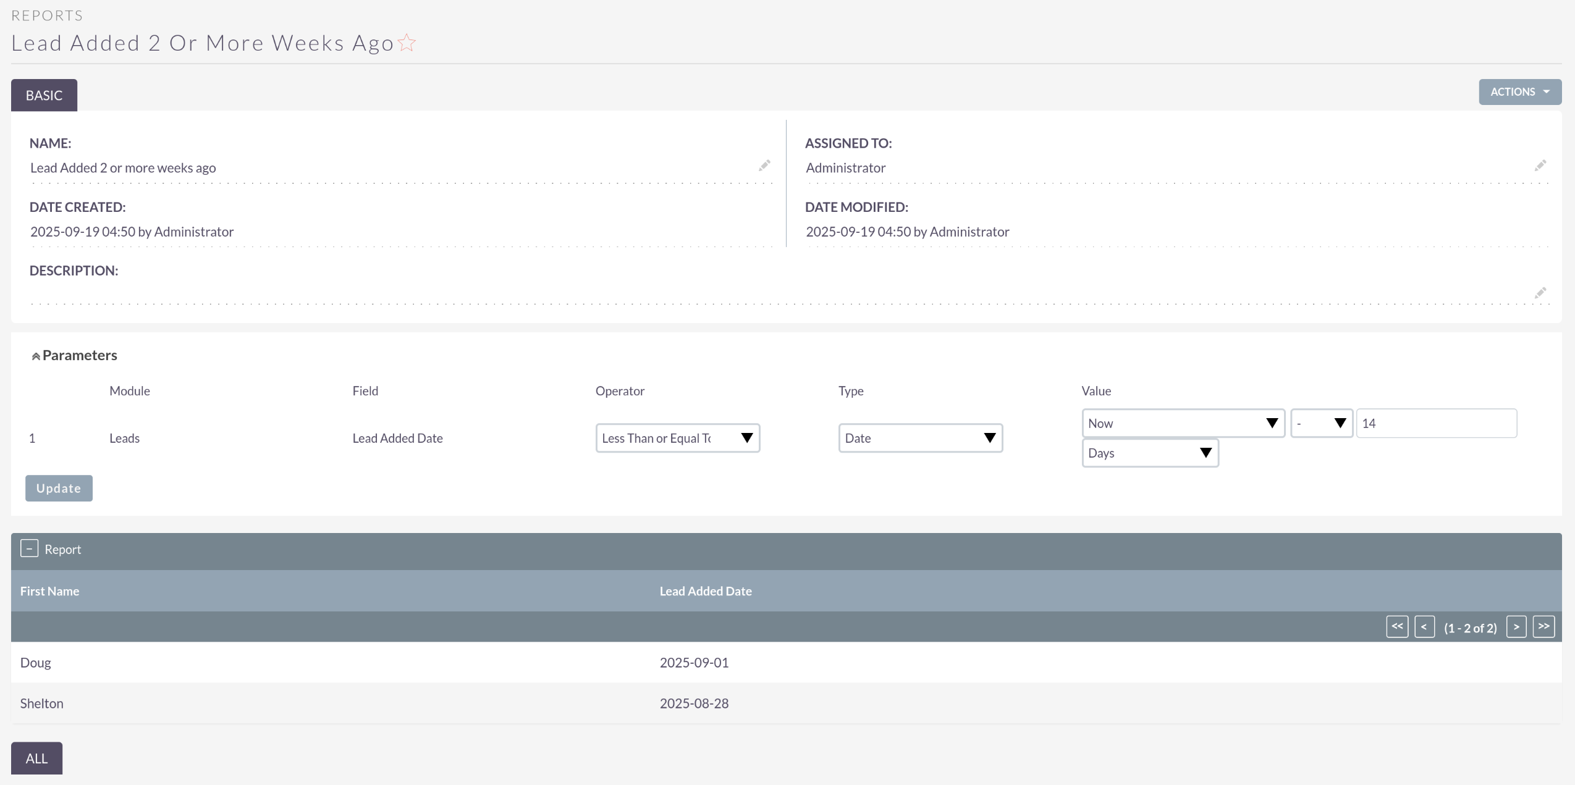Click the value input field containing 14
The height and width of the screenshot is (785, 1575).
pyautogui.click(x=1436, y=423)
